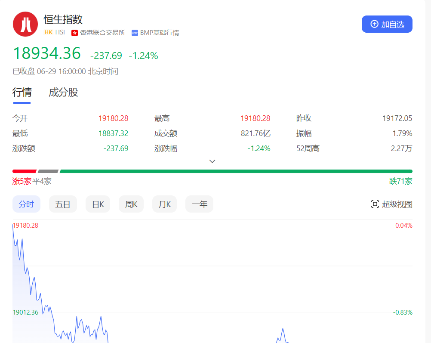Viewport: 431px width, 343px height.
Task: Click green falling segment of breadth bar
Action: pos(236,171)
